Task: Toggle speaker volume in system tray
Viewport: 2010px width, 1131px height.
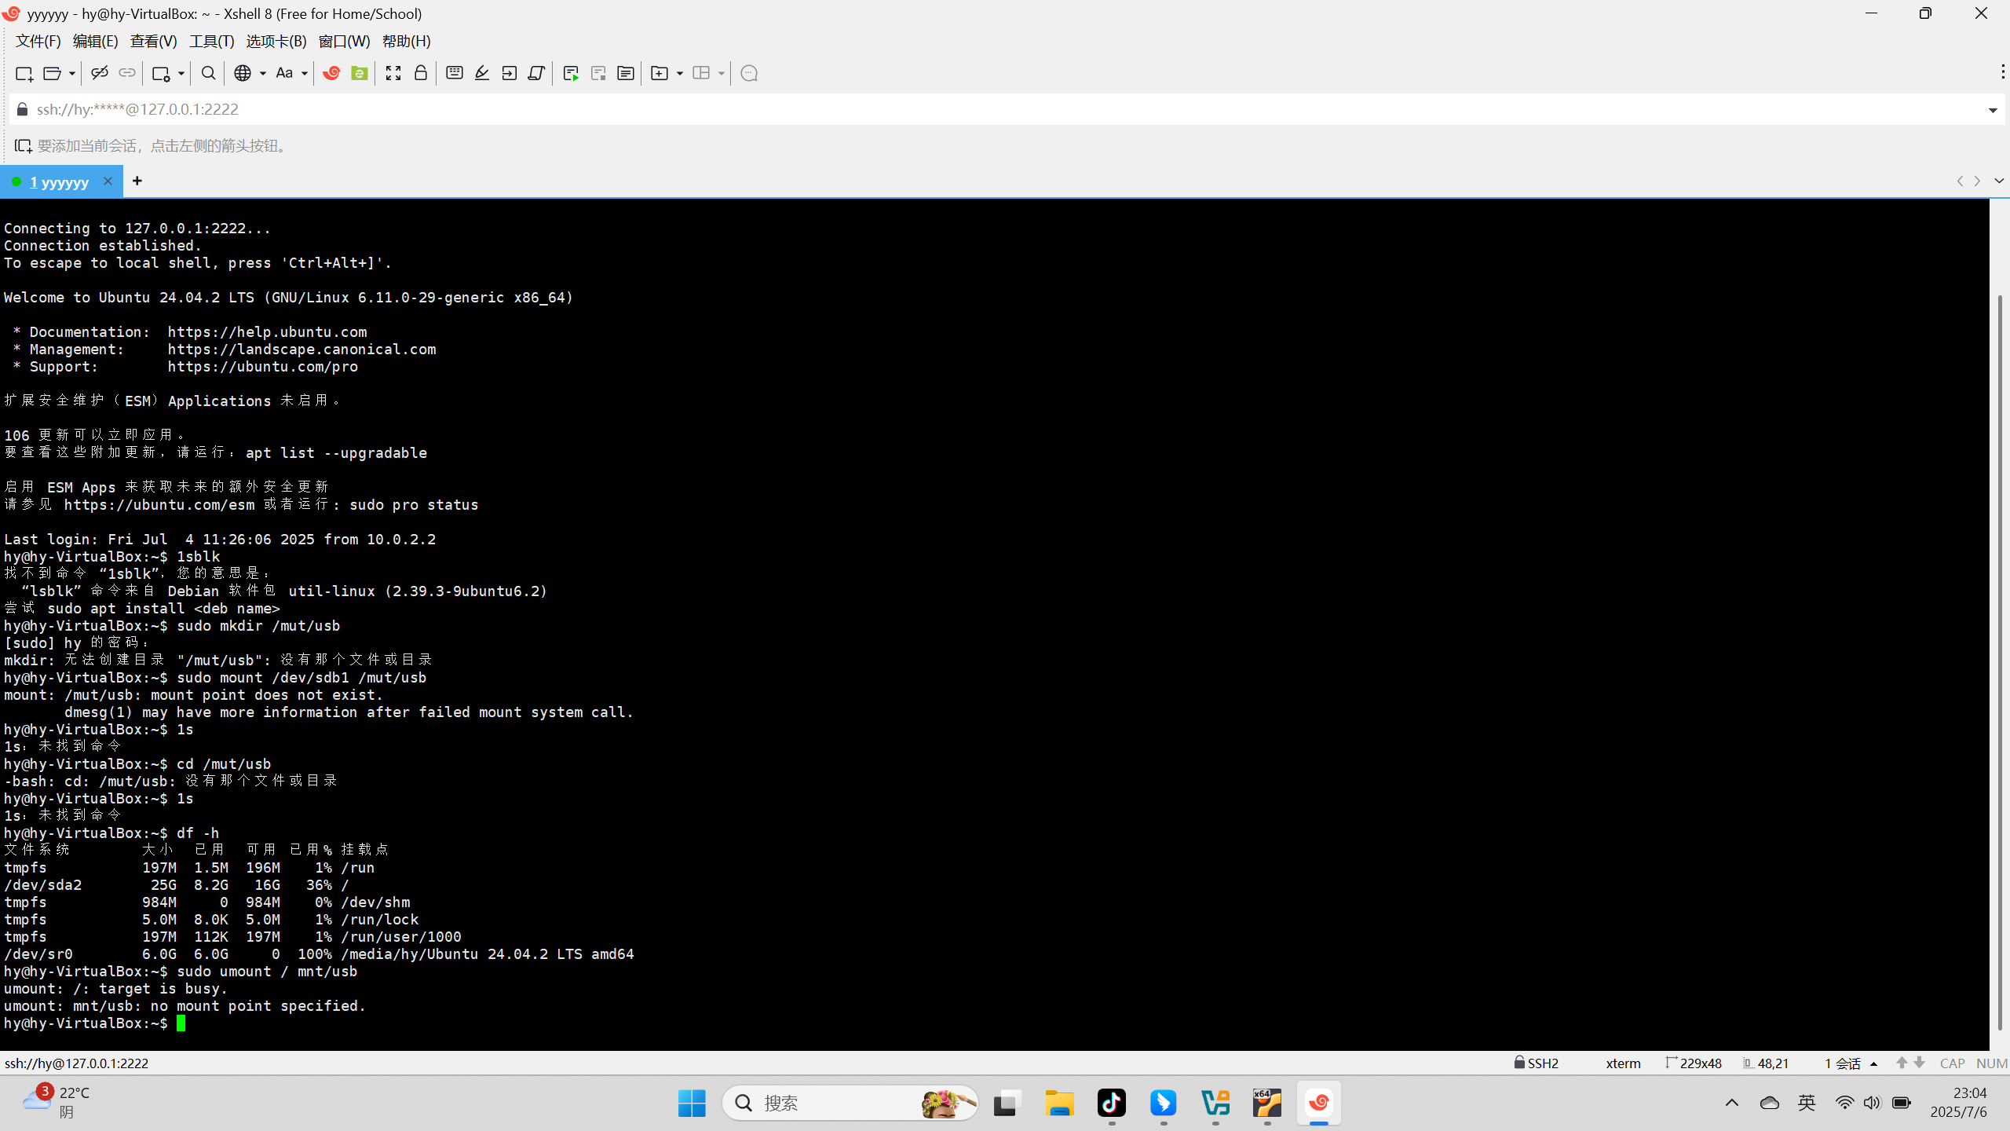Action: (x=1872, y=1103)
